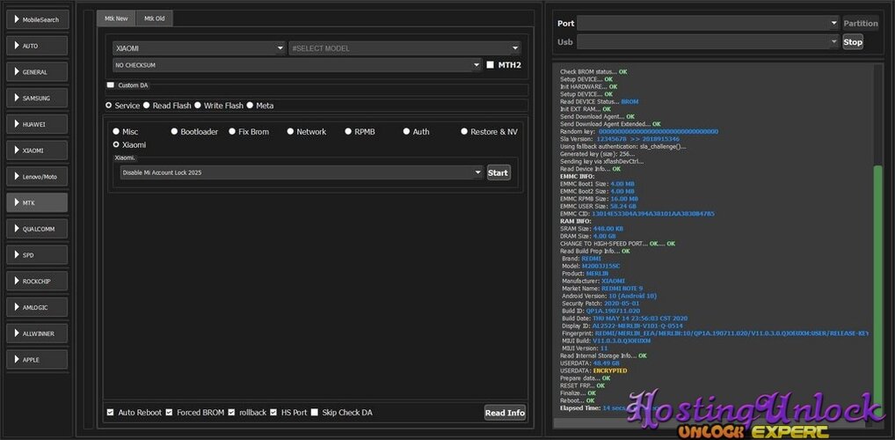Open the MTK sidebar section
This screenshot has height=440, width=895.
pos(37,203)
